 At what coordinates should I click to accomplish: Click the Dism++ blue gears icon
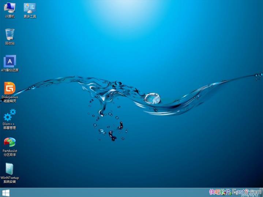(10, 115)
